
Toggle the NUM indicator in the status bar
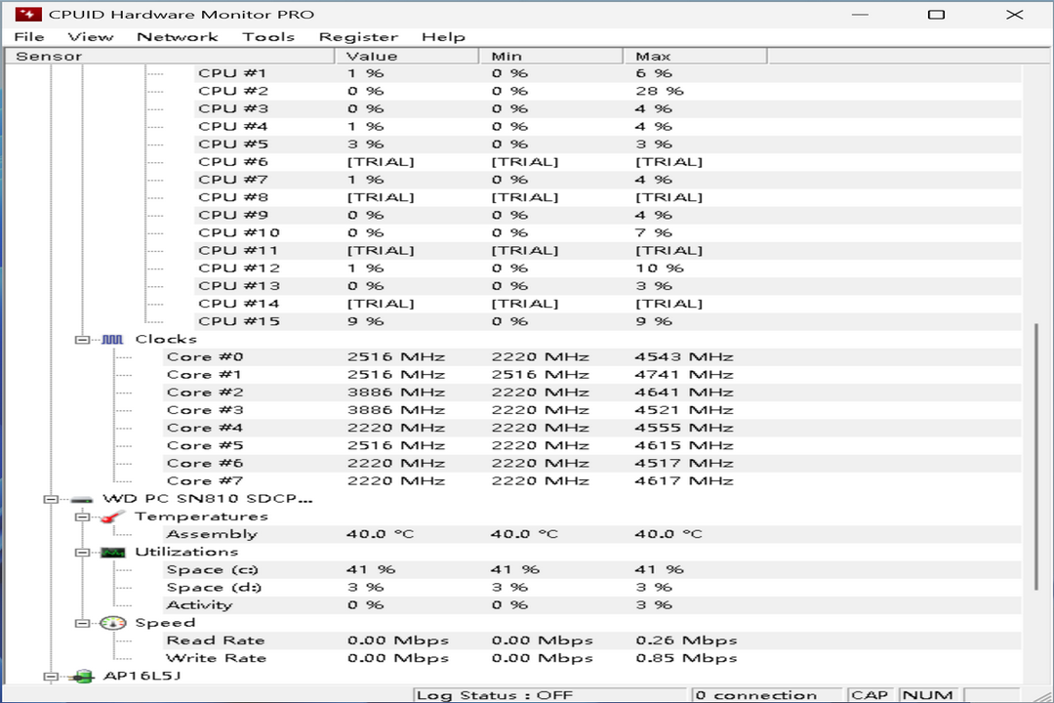[x=926, y=694]
